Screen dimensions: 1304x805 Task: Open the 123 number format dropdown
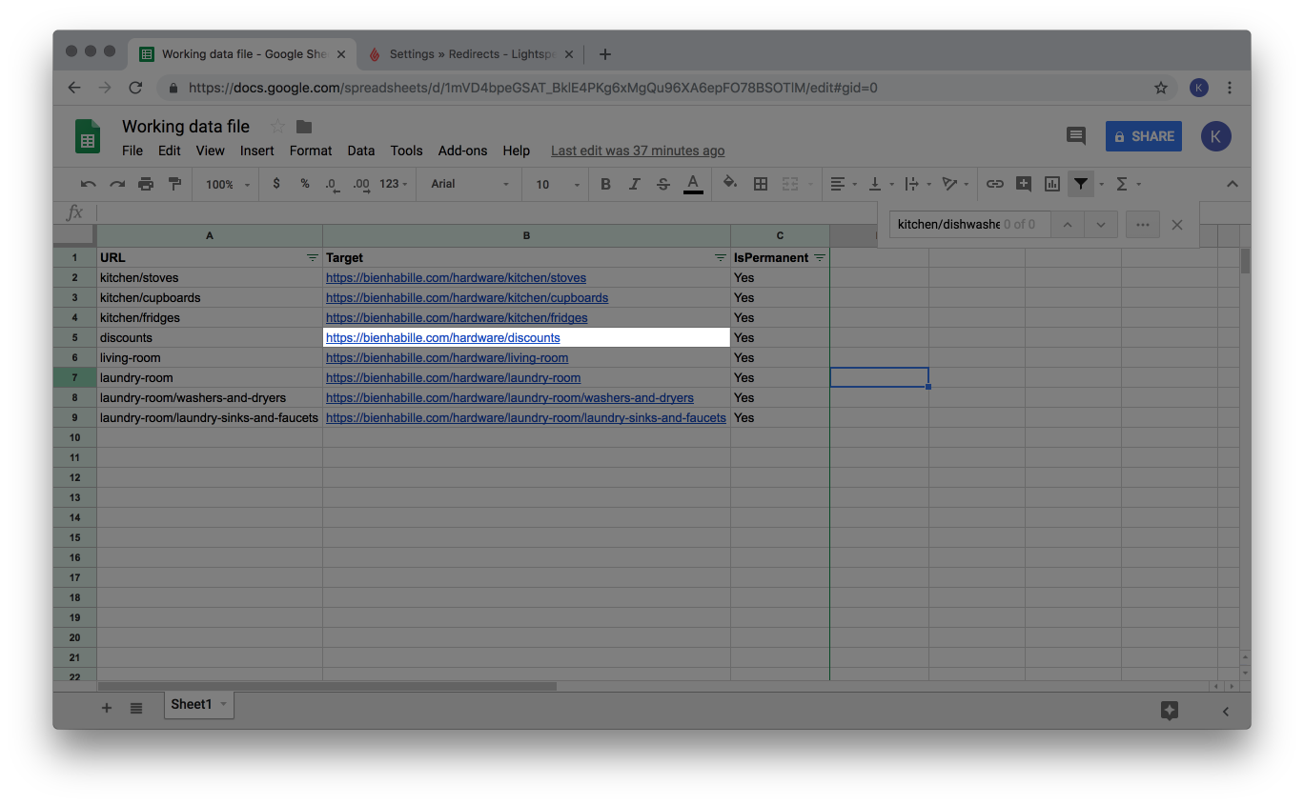tap(393, 184)
